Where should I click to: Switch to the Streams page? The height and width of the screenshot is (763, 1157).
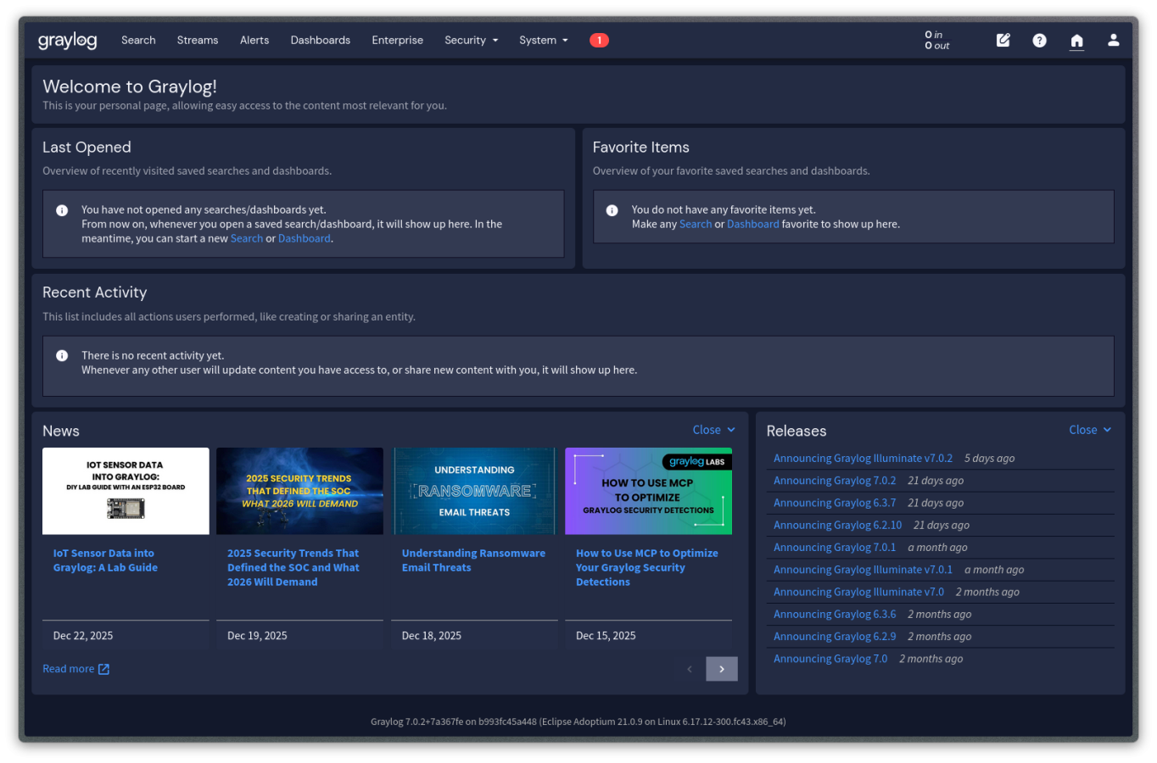[x=197, y=40]
